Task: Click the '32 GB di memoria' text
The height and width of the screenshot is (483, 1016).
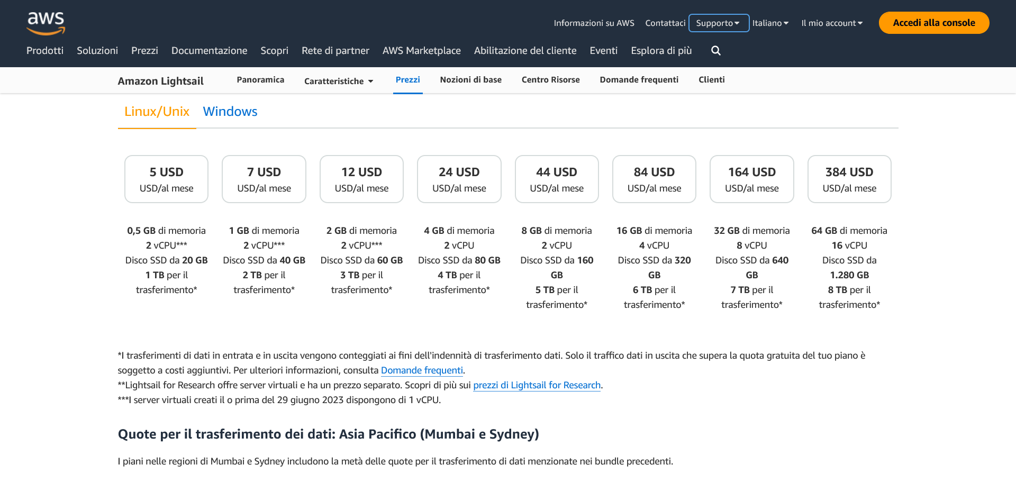Action: (x=751, y=231)
